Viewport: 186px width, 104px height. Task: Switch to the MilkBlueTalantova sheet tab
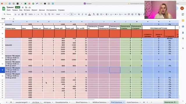click(99, 102)
